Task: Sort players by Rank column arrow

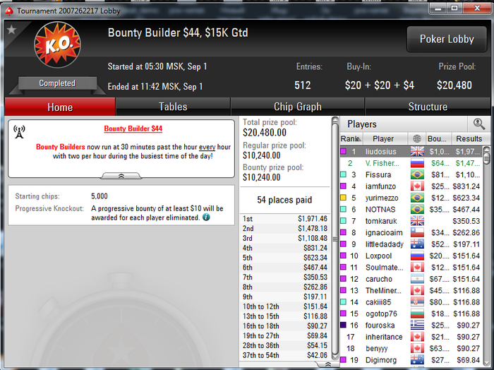Action: tap(359, 139)
